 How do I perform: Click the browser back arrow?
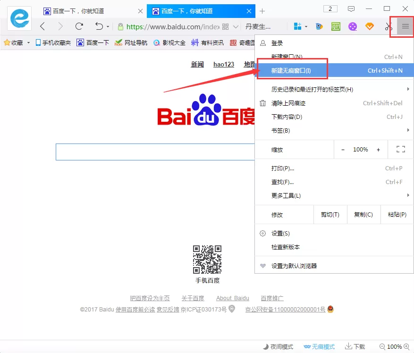click(x=42, y=26)
